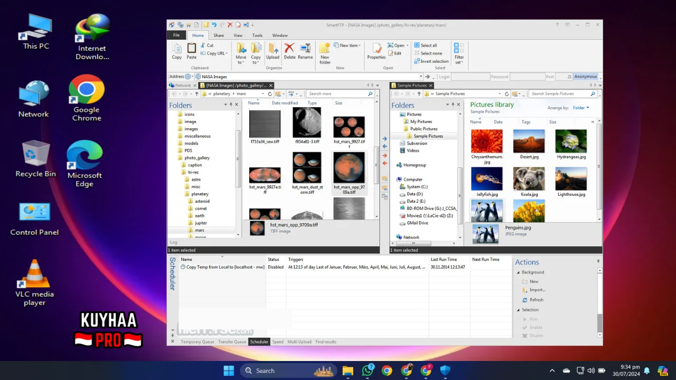Open the File menu
Viewport: 676px width, 380px height.
(176, 35)
